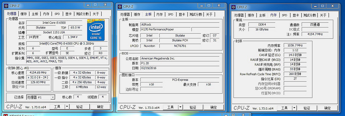Switch to 处理器 tab in mainboard window
Viewport: 345px width, 116px height.
point(125,14)
